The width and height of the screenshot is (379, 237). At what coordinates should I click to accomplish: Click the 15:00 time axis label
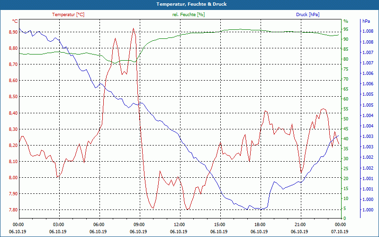pos(220,224)
